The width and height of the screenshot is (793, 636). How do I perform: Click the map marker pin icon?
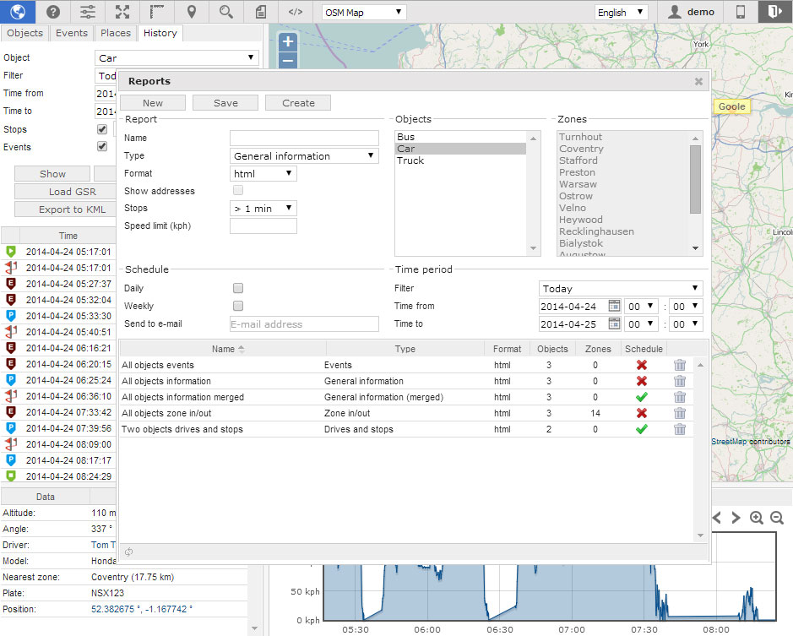pos(192,12)
